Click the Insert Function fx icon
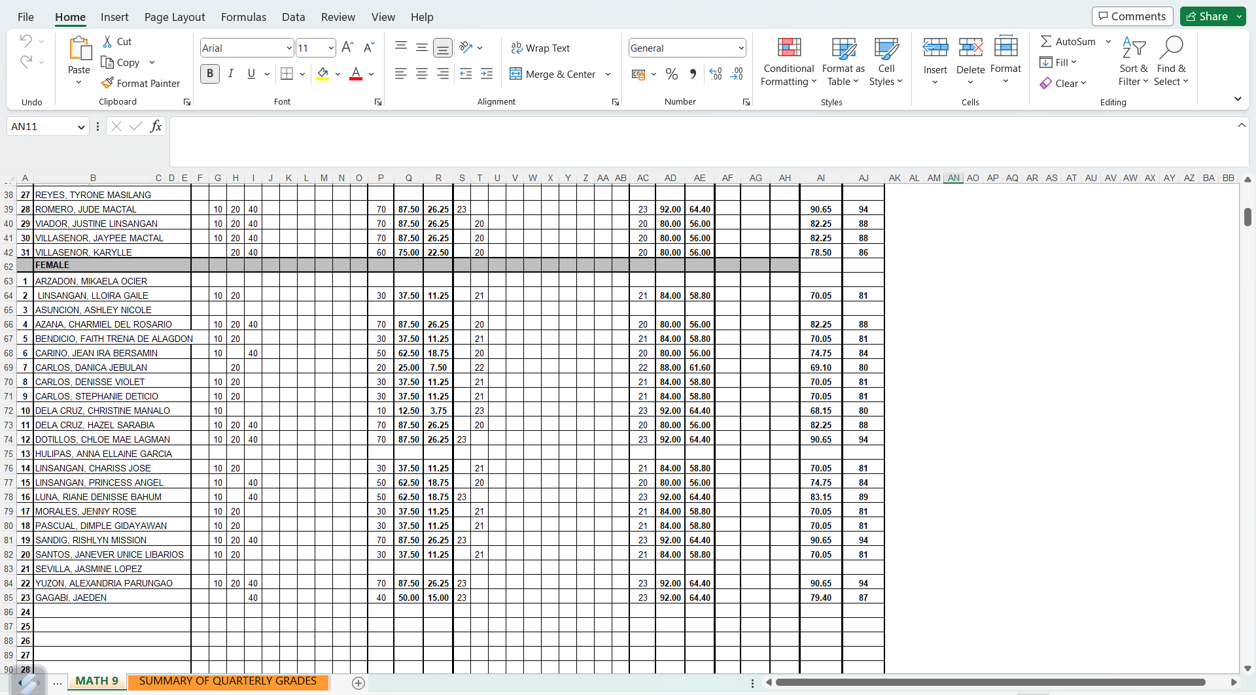The width and height of the screenshot is (1256, 695). coord(156,126)
